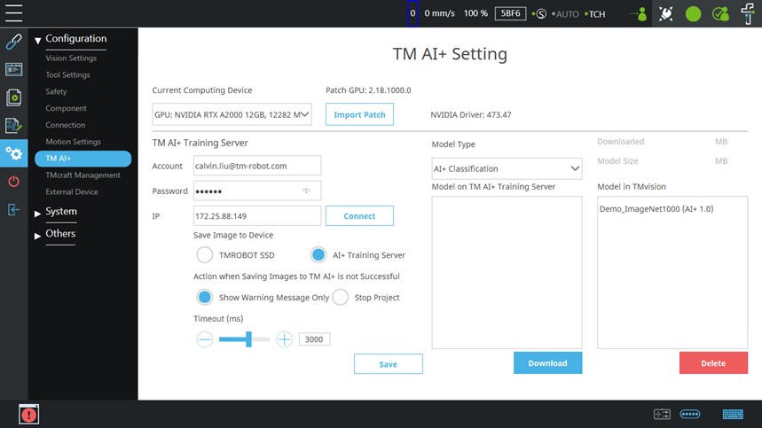Viewport: 762px width, 428px height.
Task: Click the logout exit arrow icon
Action: click(x=13, y=210)
